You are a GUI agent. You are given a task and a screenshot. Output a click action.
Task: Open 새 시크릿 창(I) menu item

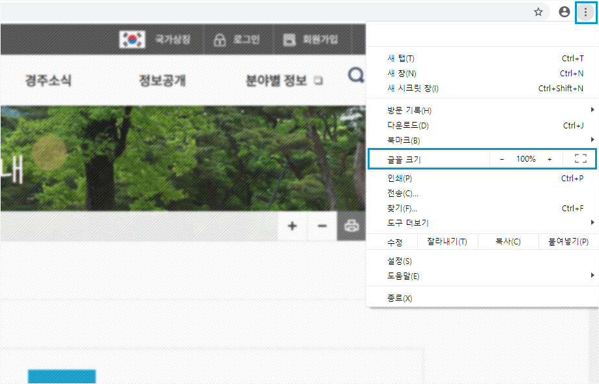coord(482,88)
